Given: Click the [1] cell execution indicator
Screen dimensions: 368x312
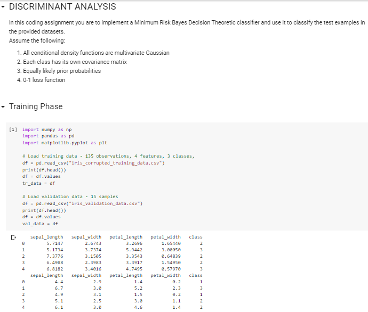Looking at the screenshot, I should [x=13, y=129].
